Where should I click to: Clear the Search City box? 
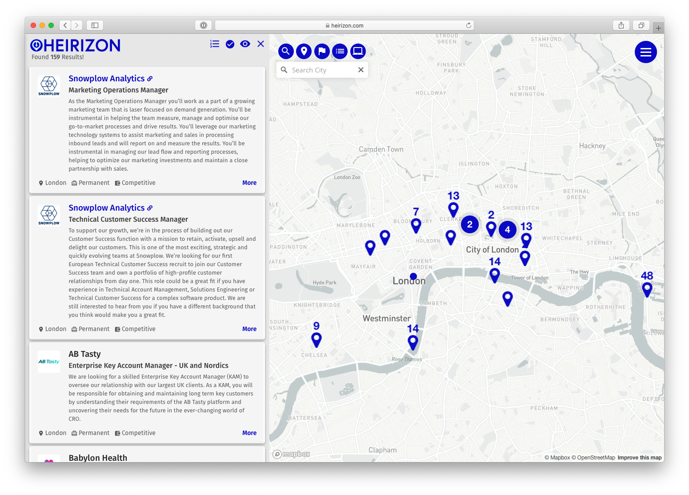[x=361, y=70]
